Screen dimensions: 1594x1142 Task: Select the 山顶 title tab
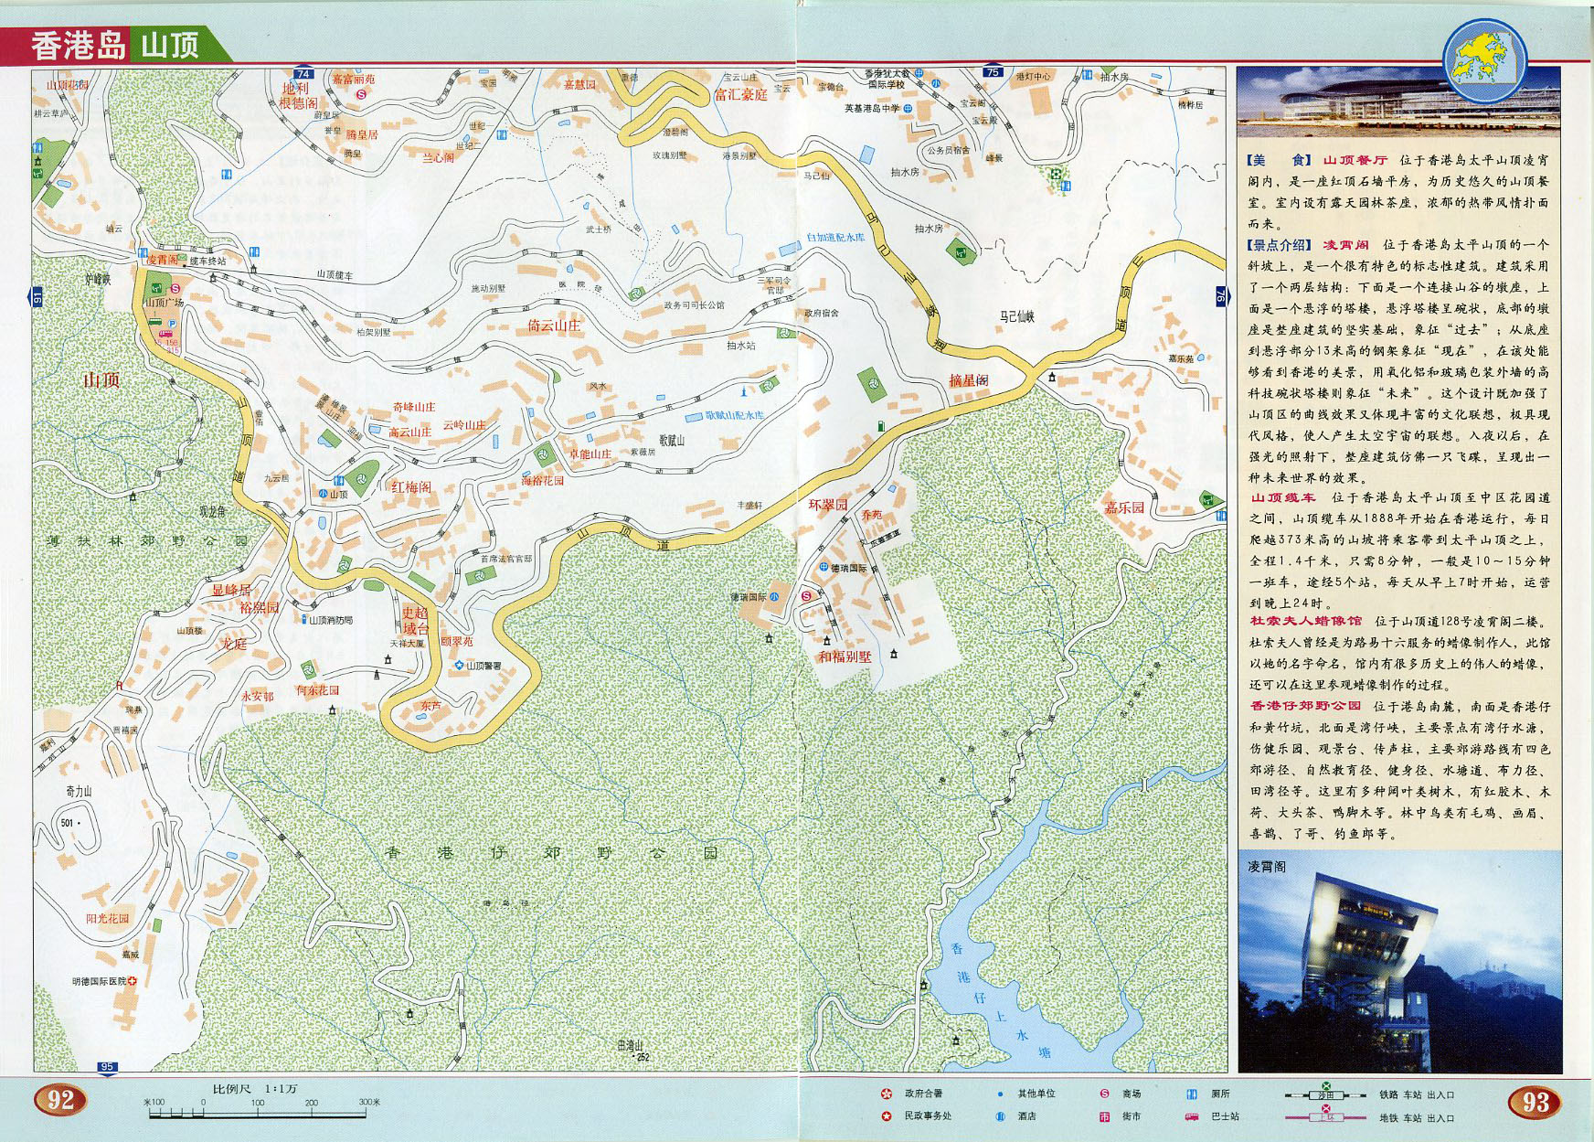click(x=170, y=46)
